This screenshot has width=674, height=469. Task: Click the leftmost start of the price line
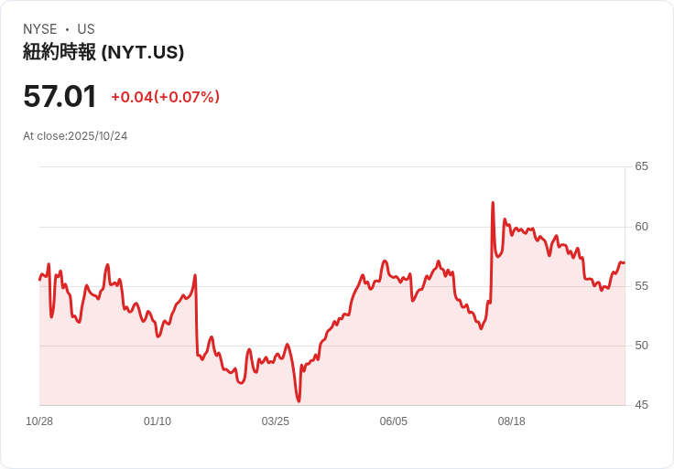point(40,279)
